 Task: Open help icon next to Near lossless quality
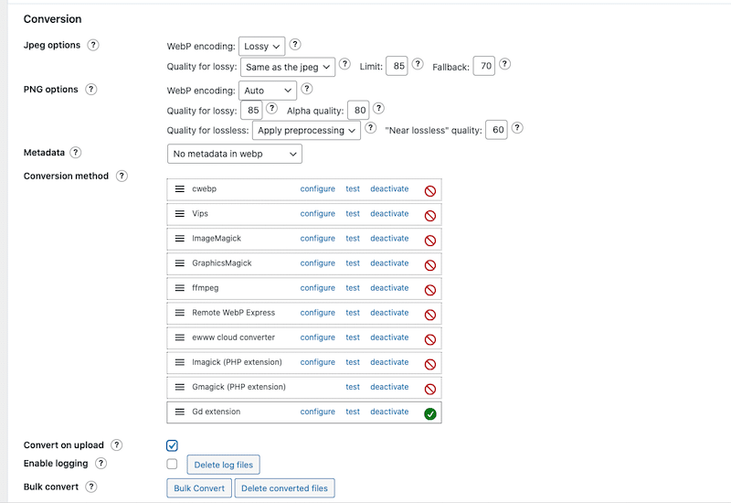coord(517,128)
